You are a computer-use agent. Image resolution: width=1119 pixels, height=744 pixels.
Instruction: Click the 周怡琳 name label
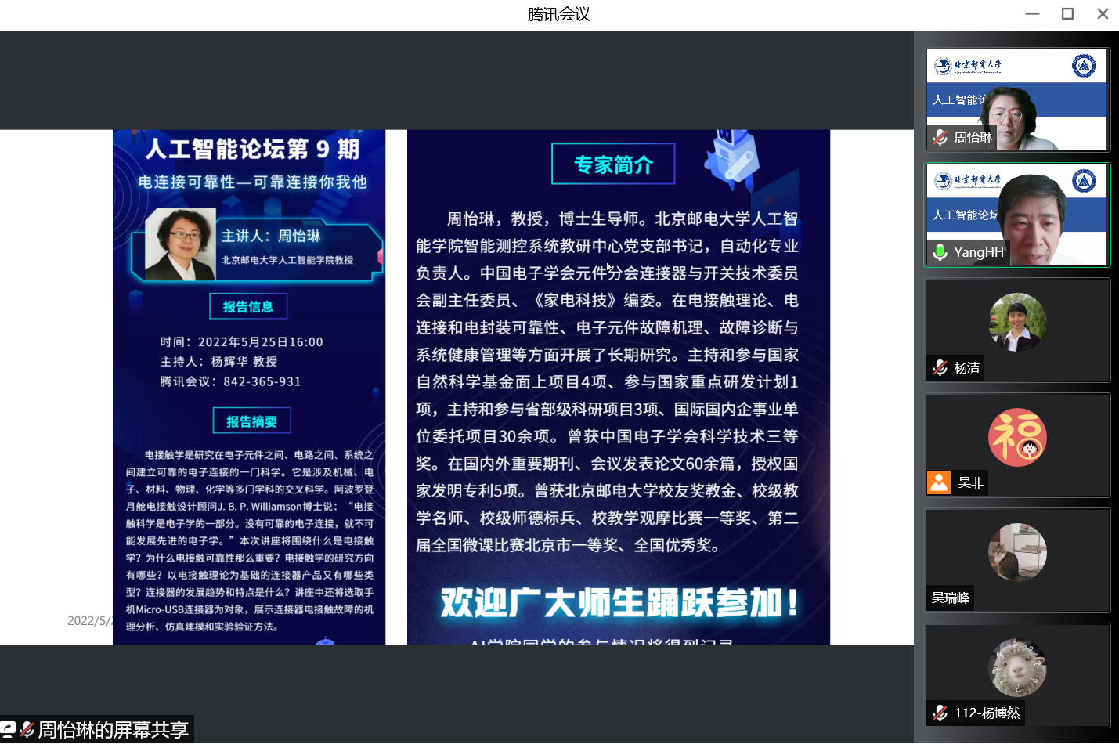click(x=973, y=138)
